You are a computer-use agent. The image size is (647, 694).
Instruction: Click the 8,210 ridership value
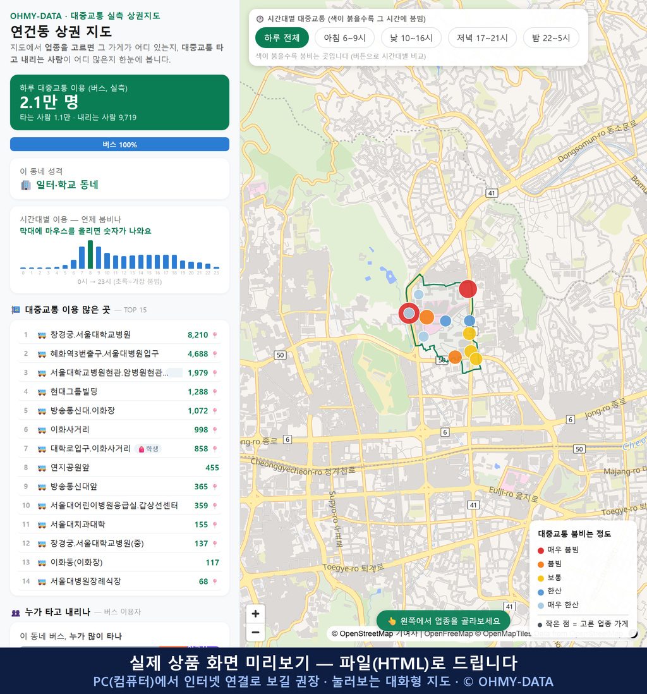pyautogui.click(x=197, y=335)
